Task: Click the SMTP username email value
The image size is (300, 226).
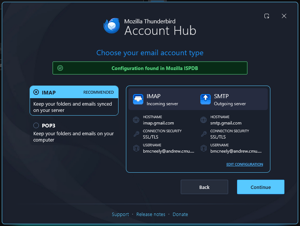Action: (236, 151)
